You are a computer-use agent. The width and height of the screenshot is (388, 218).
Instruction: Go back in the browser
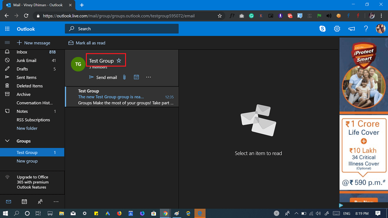pos(7,16)
